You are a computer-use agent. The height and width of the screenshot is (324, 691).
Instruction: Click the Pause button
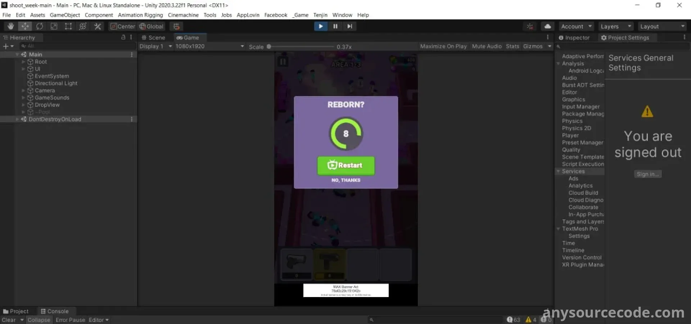(335, 26)
